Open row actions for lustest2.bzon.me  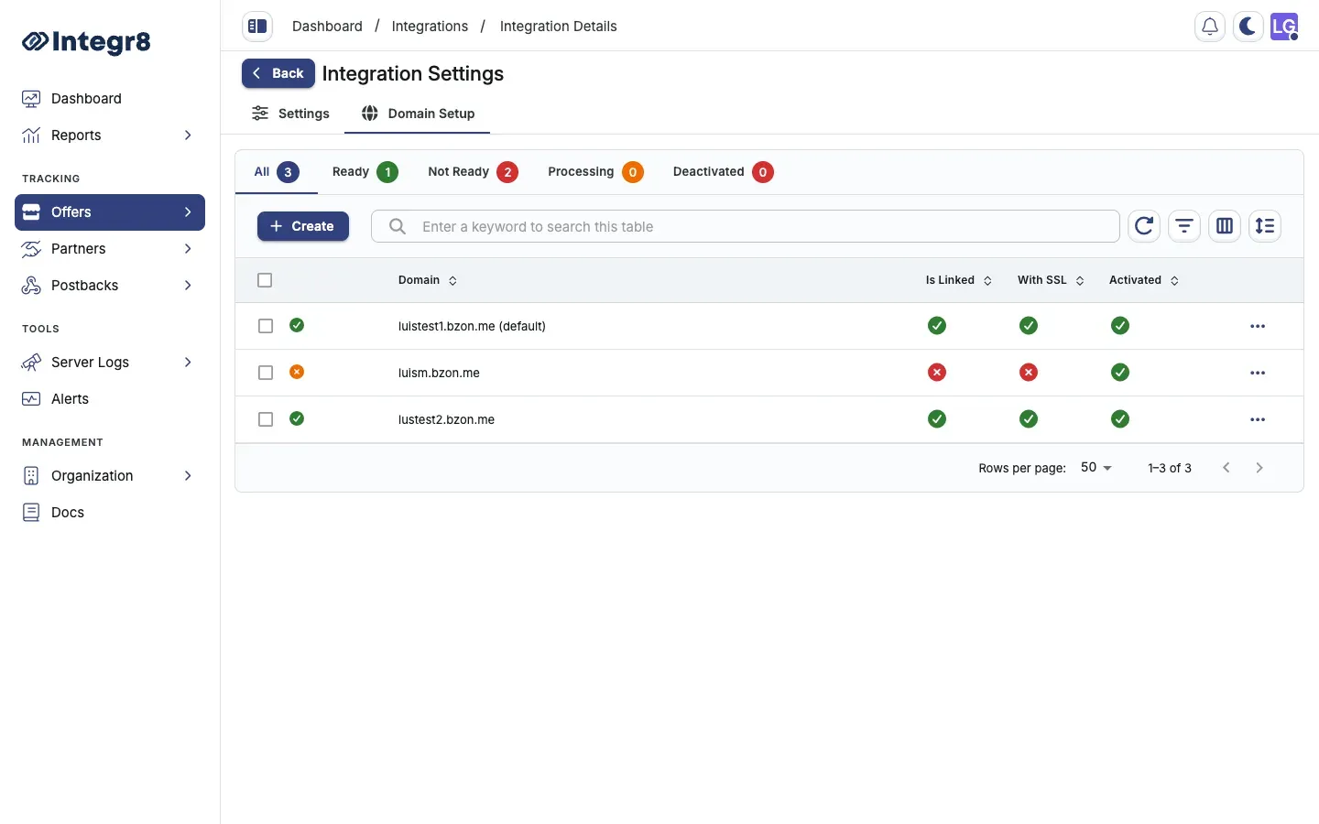[x=1258, y=420]
